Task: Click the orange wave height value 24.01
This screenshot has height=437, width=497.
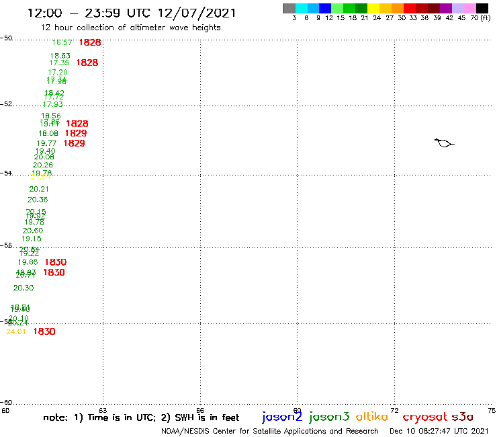Action: (16, 331)
